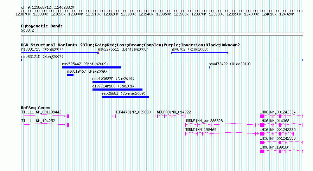Viewport: 313px width, 171px height.
Task: Click the 123930k ruler tick label
Action: (128, 14)
